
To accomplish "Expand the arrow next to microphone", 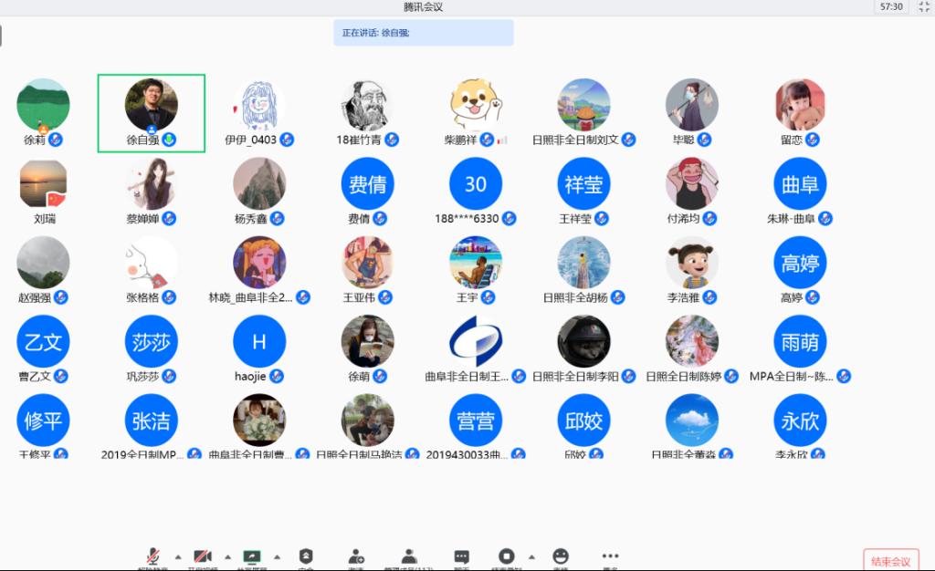I will tap(177, 556).
